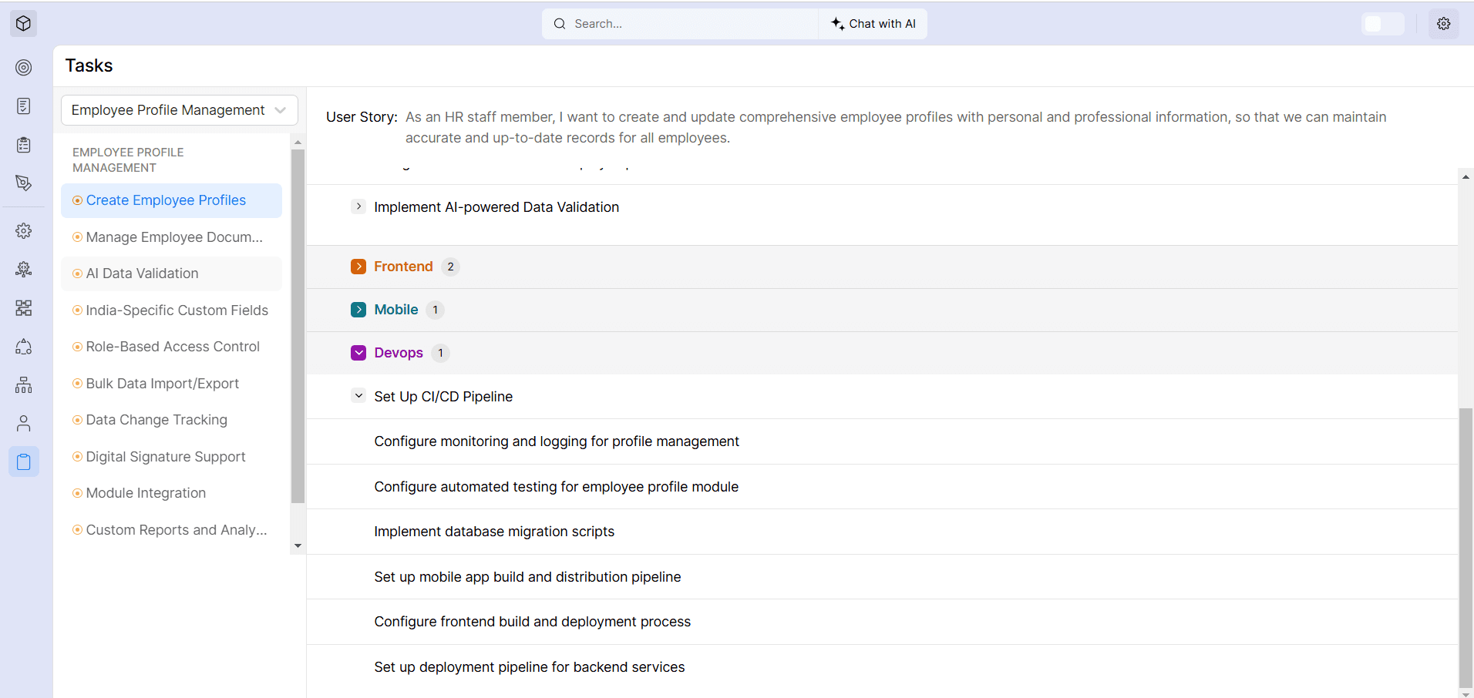This screenshot has width=1474, height=698.
Task: Open the Bulk Data Import/Export task
Action: click(x=163, y=383)
